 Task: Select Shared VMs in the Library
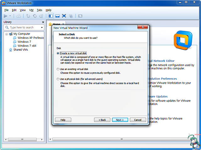coord(21,50)
